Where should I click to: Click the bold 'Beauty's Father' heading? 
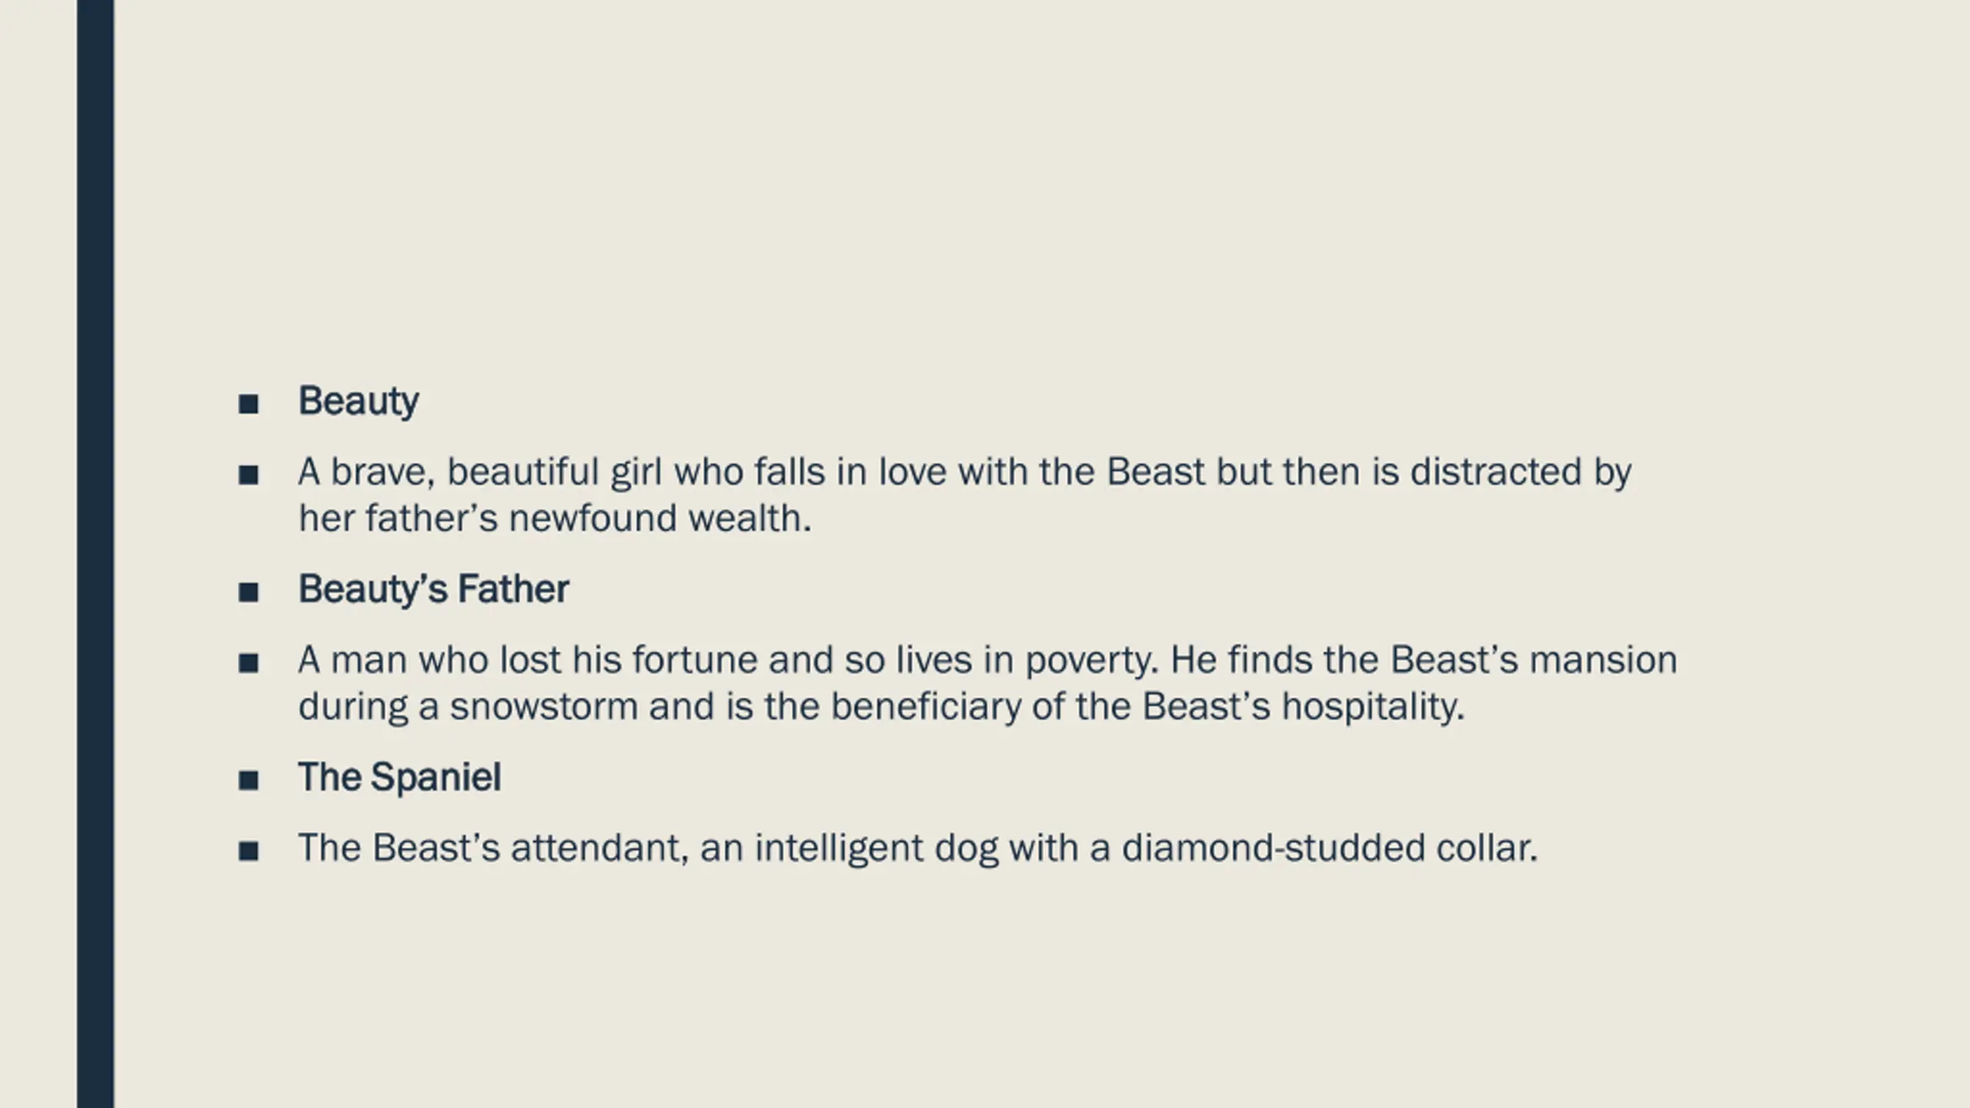434,589
